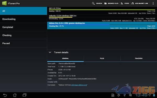Click the Downloading - 22.9% status
The height and width of the screenshot is (98, 157).
point(56,19)
